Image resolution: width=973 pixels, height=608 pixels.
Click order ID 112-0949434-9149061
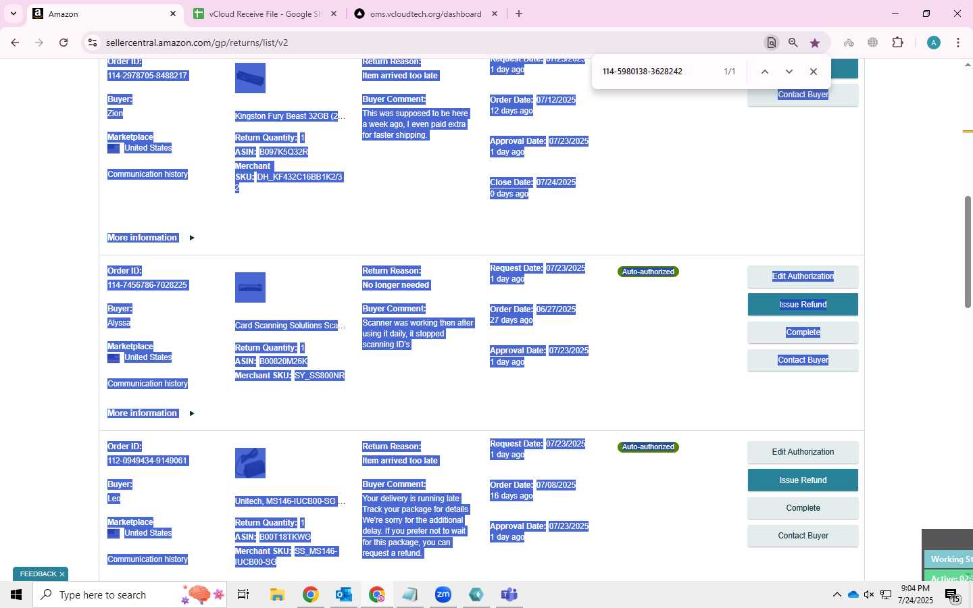pyautogui.click(x=147, y=461)
